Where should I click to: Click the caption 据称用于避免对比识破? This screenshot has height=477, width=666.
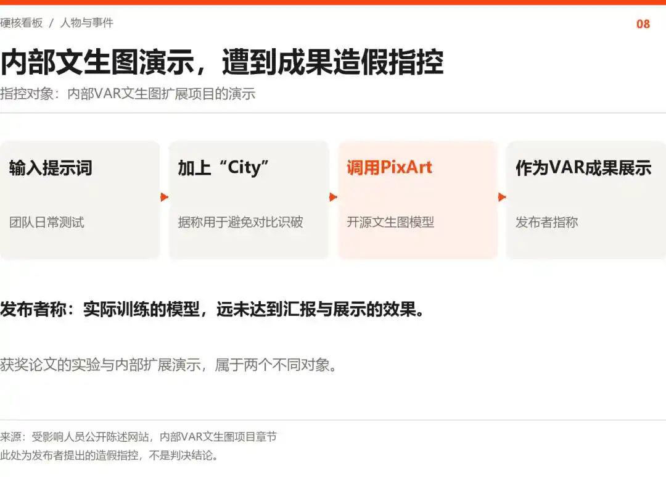point(240,222)
